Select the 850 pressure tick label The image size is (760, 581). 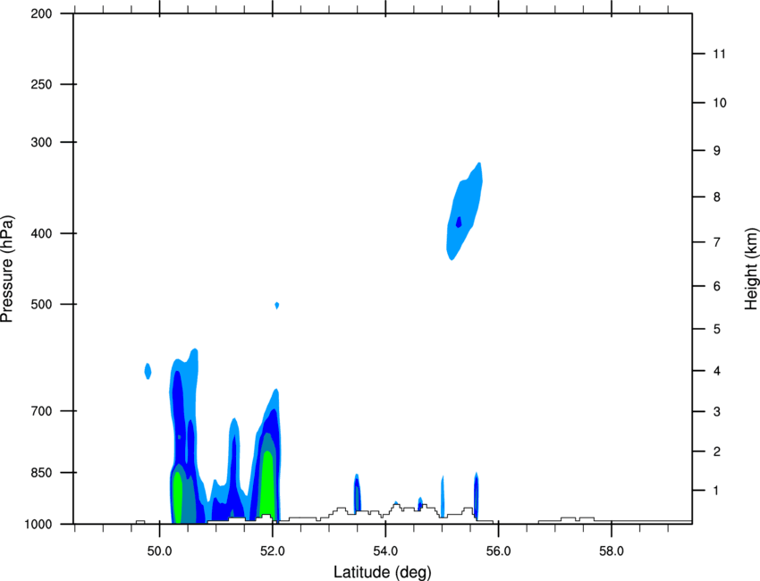(41, 473)
